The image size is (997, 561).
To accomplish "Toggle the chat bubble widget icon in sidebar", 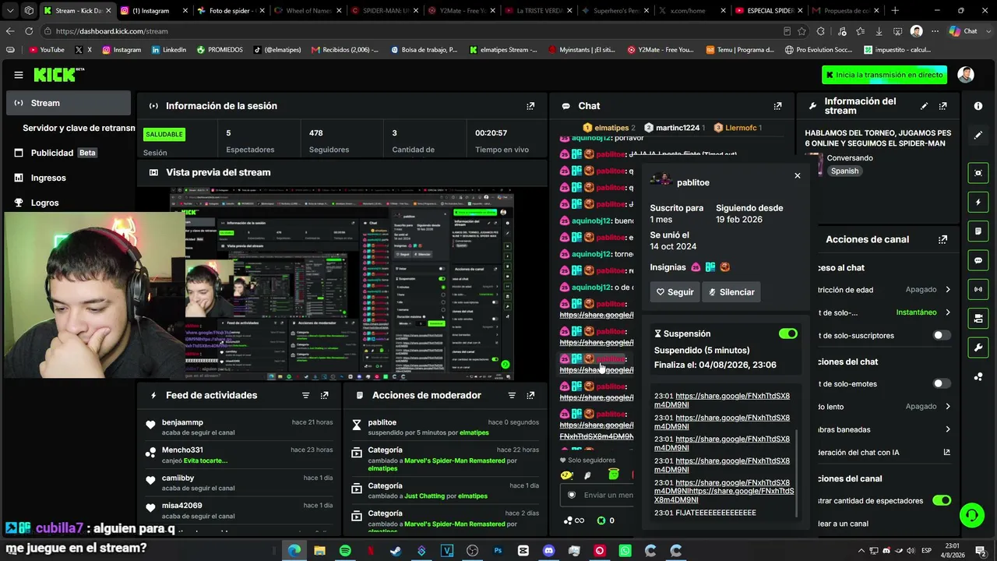I will point(978,260).
